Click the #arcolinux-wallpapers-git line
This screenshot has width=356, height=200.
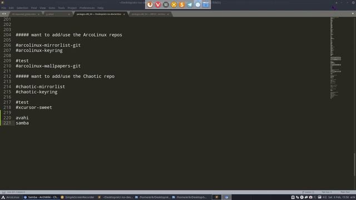[48, 66]
